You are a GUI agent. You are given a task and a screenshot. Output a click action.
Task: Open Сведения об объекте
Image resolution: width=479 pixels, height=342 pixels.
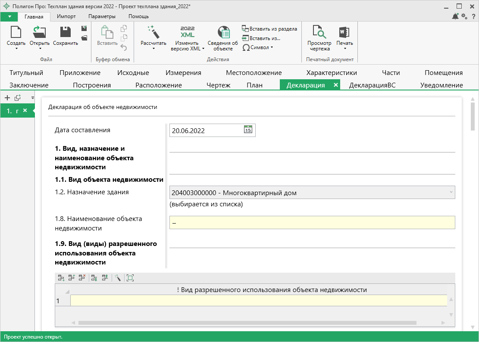point(223,34)
